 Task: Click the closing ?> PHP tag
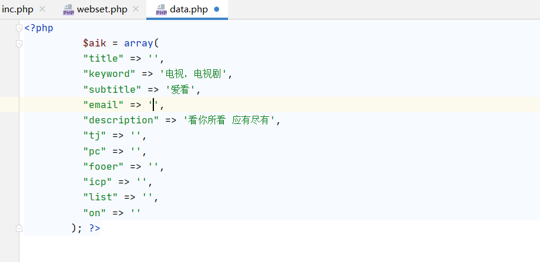click(95, 228)
